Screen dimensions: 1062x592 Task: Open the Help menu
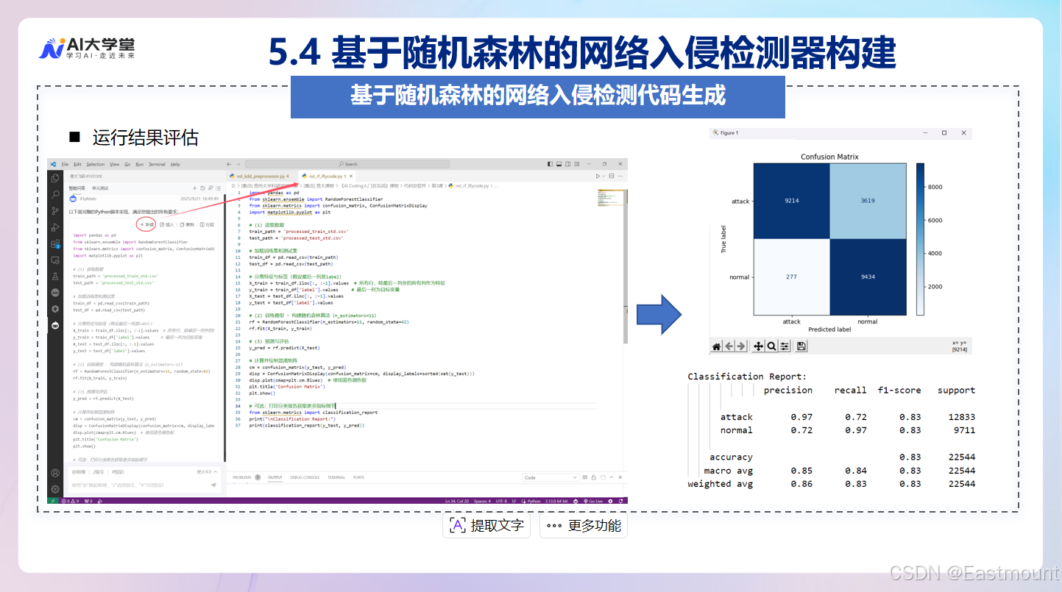[175, 164]
